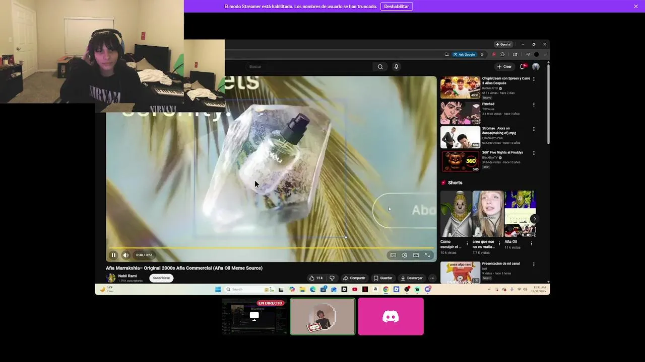Viewport: 645px width, 362px height.
Task: Open video player settings gear
Action: point(405,255)
